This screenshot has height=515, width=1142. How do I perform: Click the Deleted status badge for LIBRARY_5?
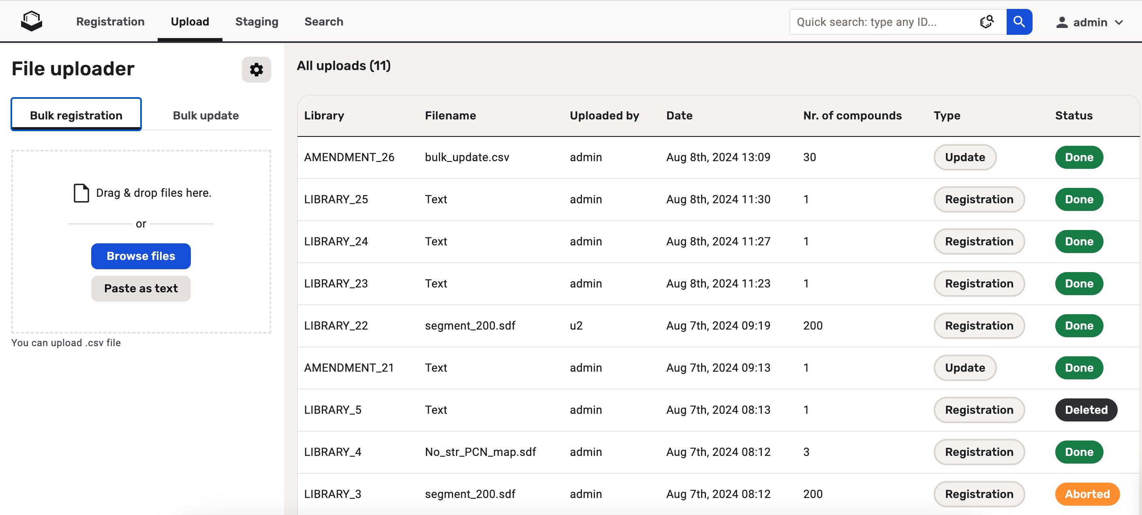1086,410
